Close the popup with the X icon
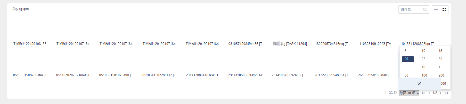466x104 pixels. click(x=419, y=84)
